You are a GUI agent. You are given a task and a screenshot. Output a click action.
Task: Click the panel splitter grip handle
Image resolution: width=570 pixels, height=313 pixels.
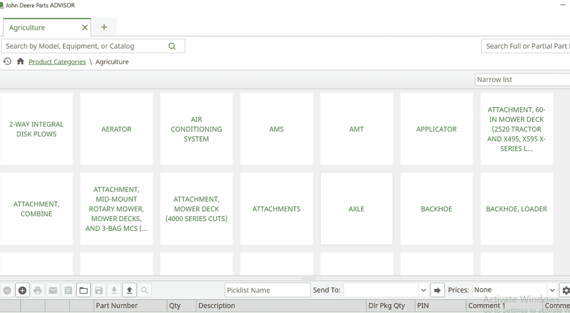[x=308, y=278]
